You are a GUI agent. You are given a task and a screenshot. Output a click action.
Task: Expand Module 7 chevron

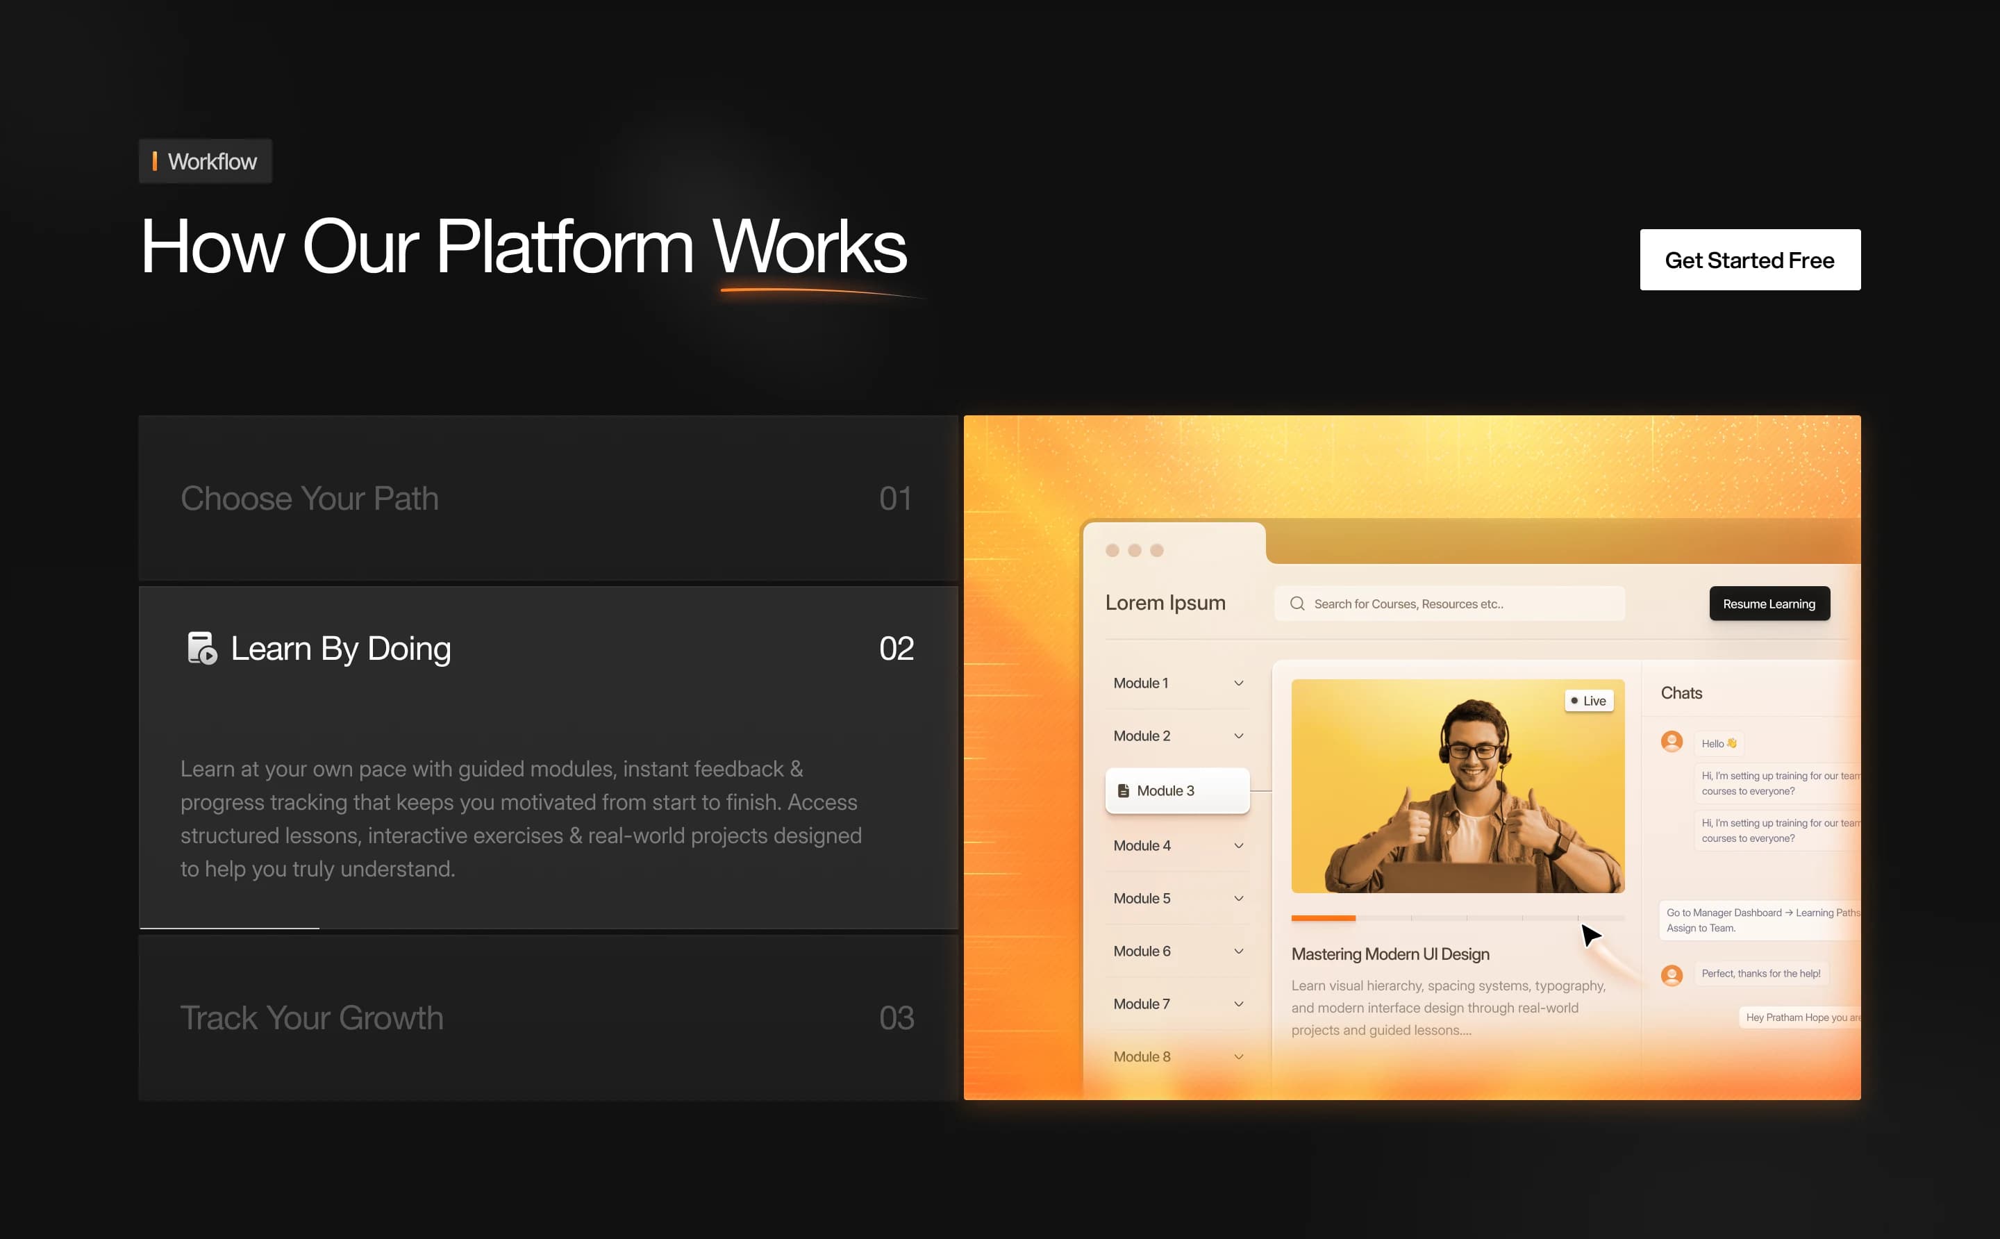point(1239,1004)
